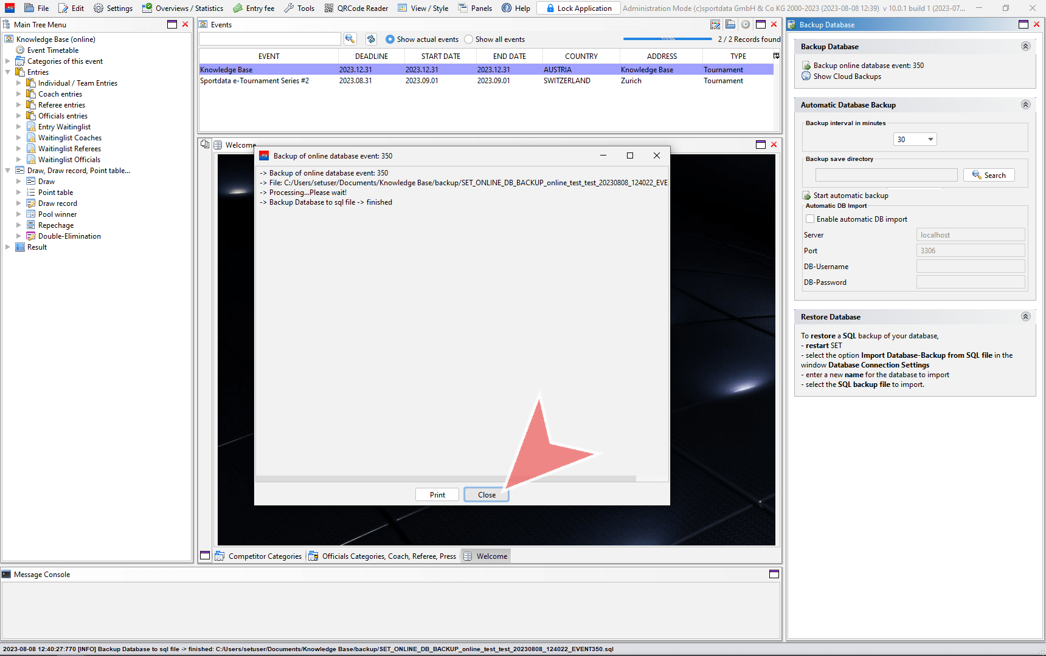Viewport: 1046px width, 656px height.
Task: Click the refresh events icon
Action: point(370,39)
